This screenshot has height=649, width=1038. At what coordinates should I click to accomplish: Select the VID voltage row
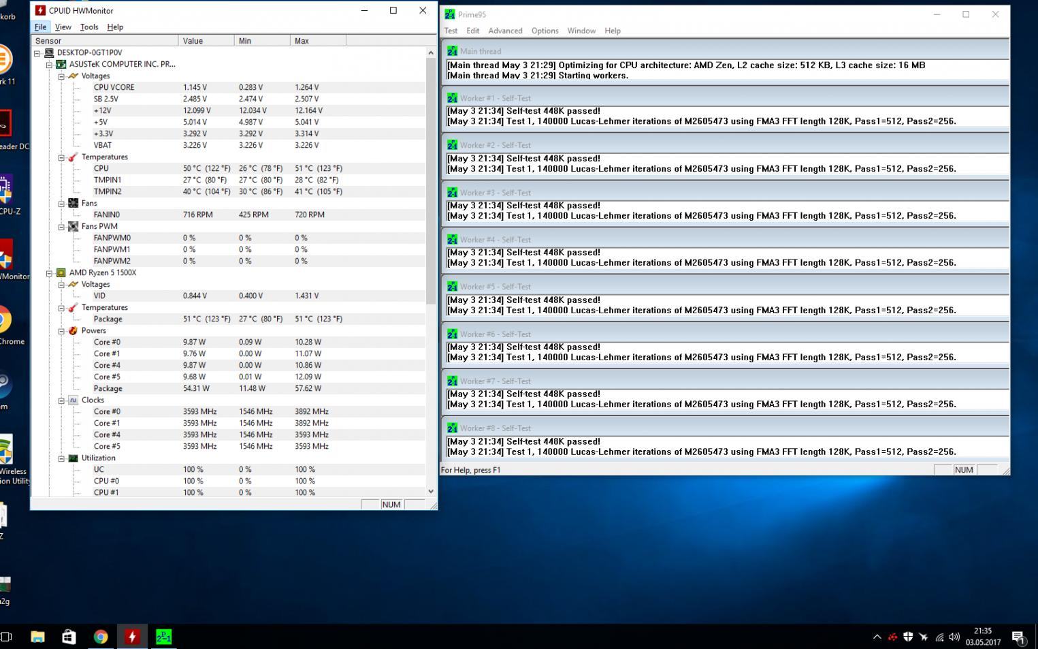pos(228,296)
